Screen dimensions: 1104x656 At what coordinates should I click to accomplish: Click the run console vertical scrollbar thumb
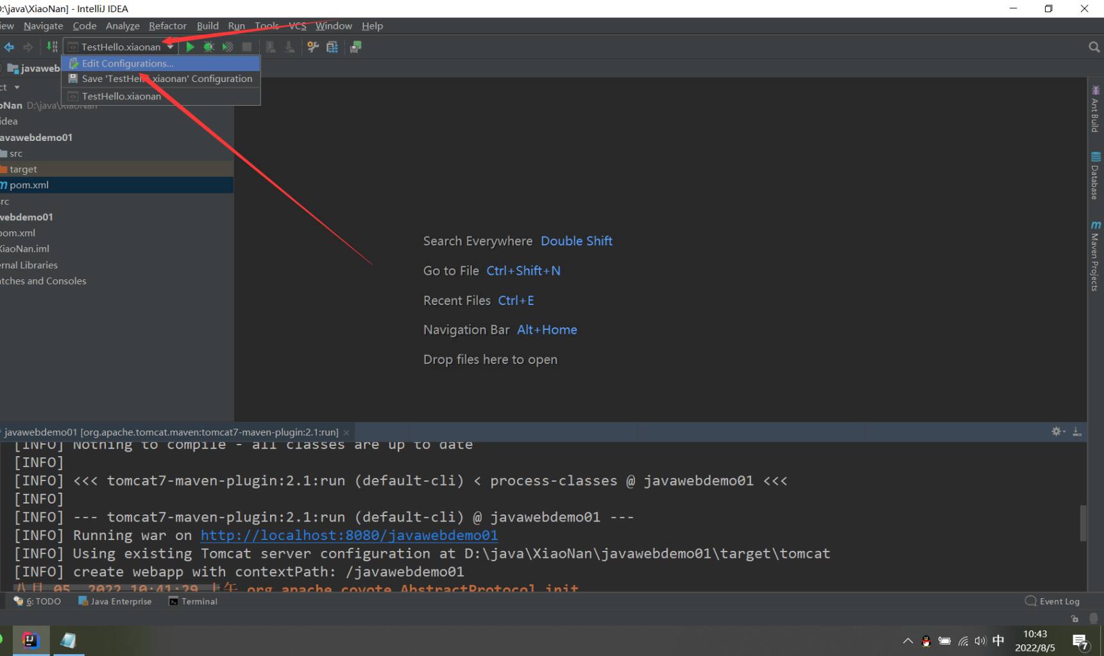[x=1083, y=523]
